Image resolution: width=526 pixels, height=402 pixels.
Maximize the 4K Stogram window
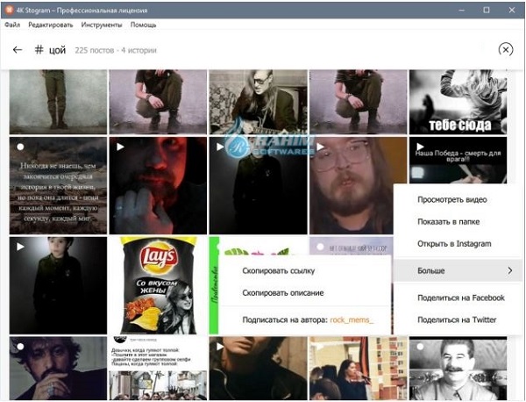coord(487,10)
